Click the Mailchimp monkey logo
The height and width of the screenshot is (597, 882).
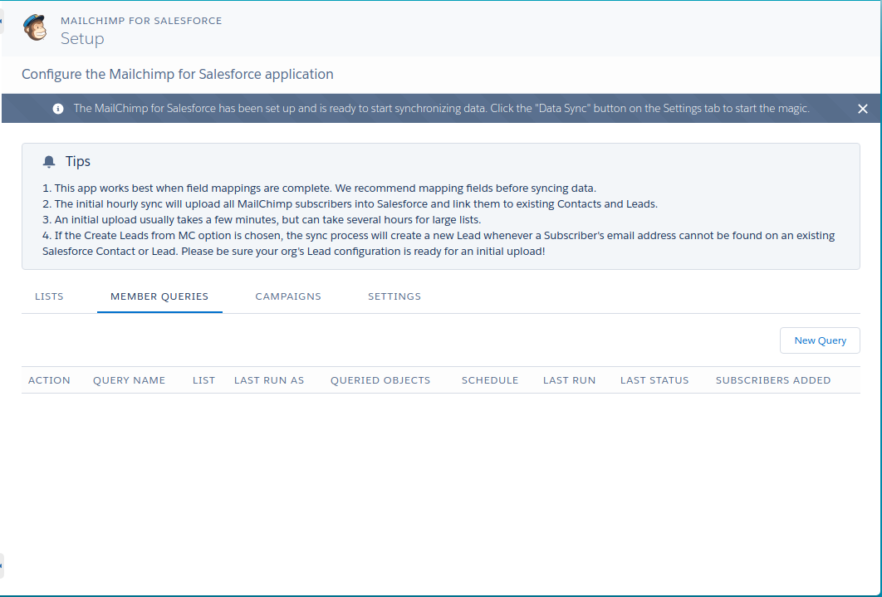coord(35,28)
